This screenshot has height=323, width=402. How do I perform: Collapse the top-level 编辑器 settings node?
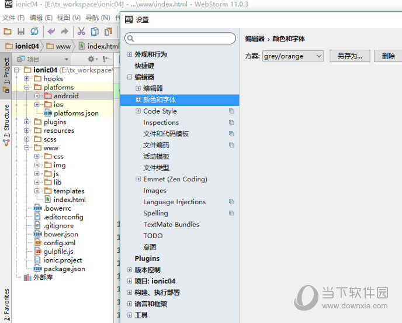(130, 77)
